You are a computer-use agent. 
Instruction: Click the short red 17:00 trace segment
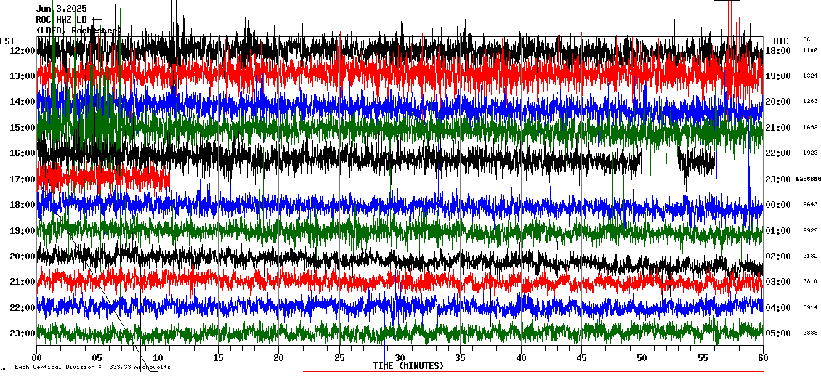pos(103,179)
